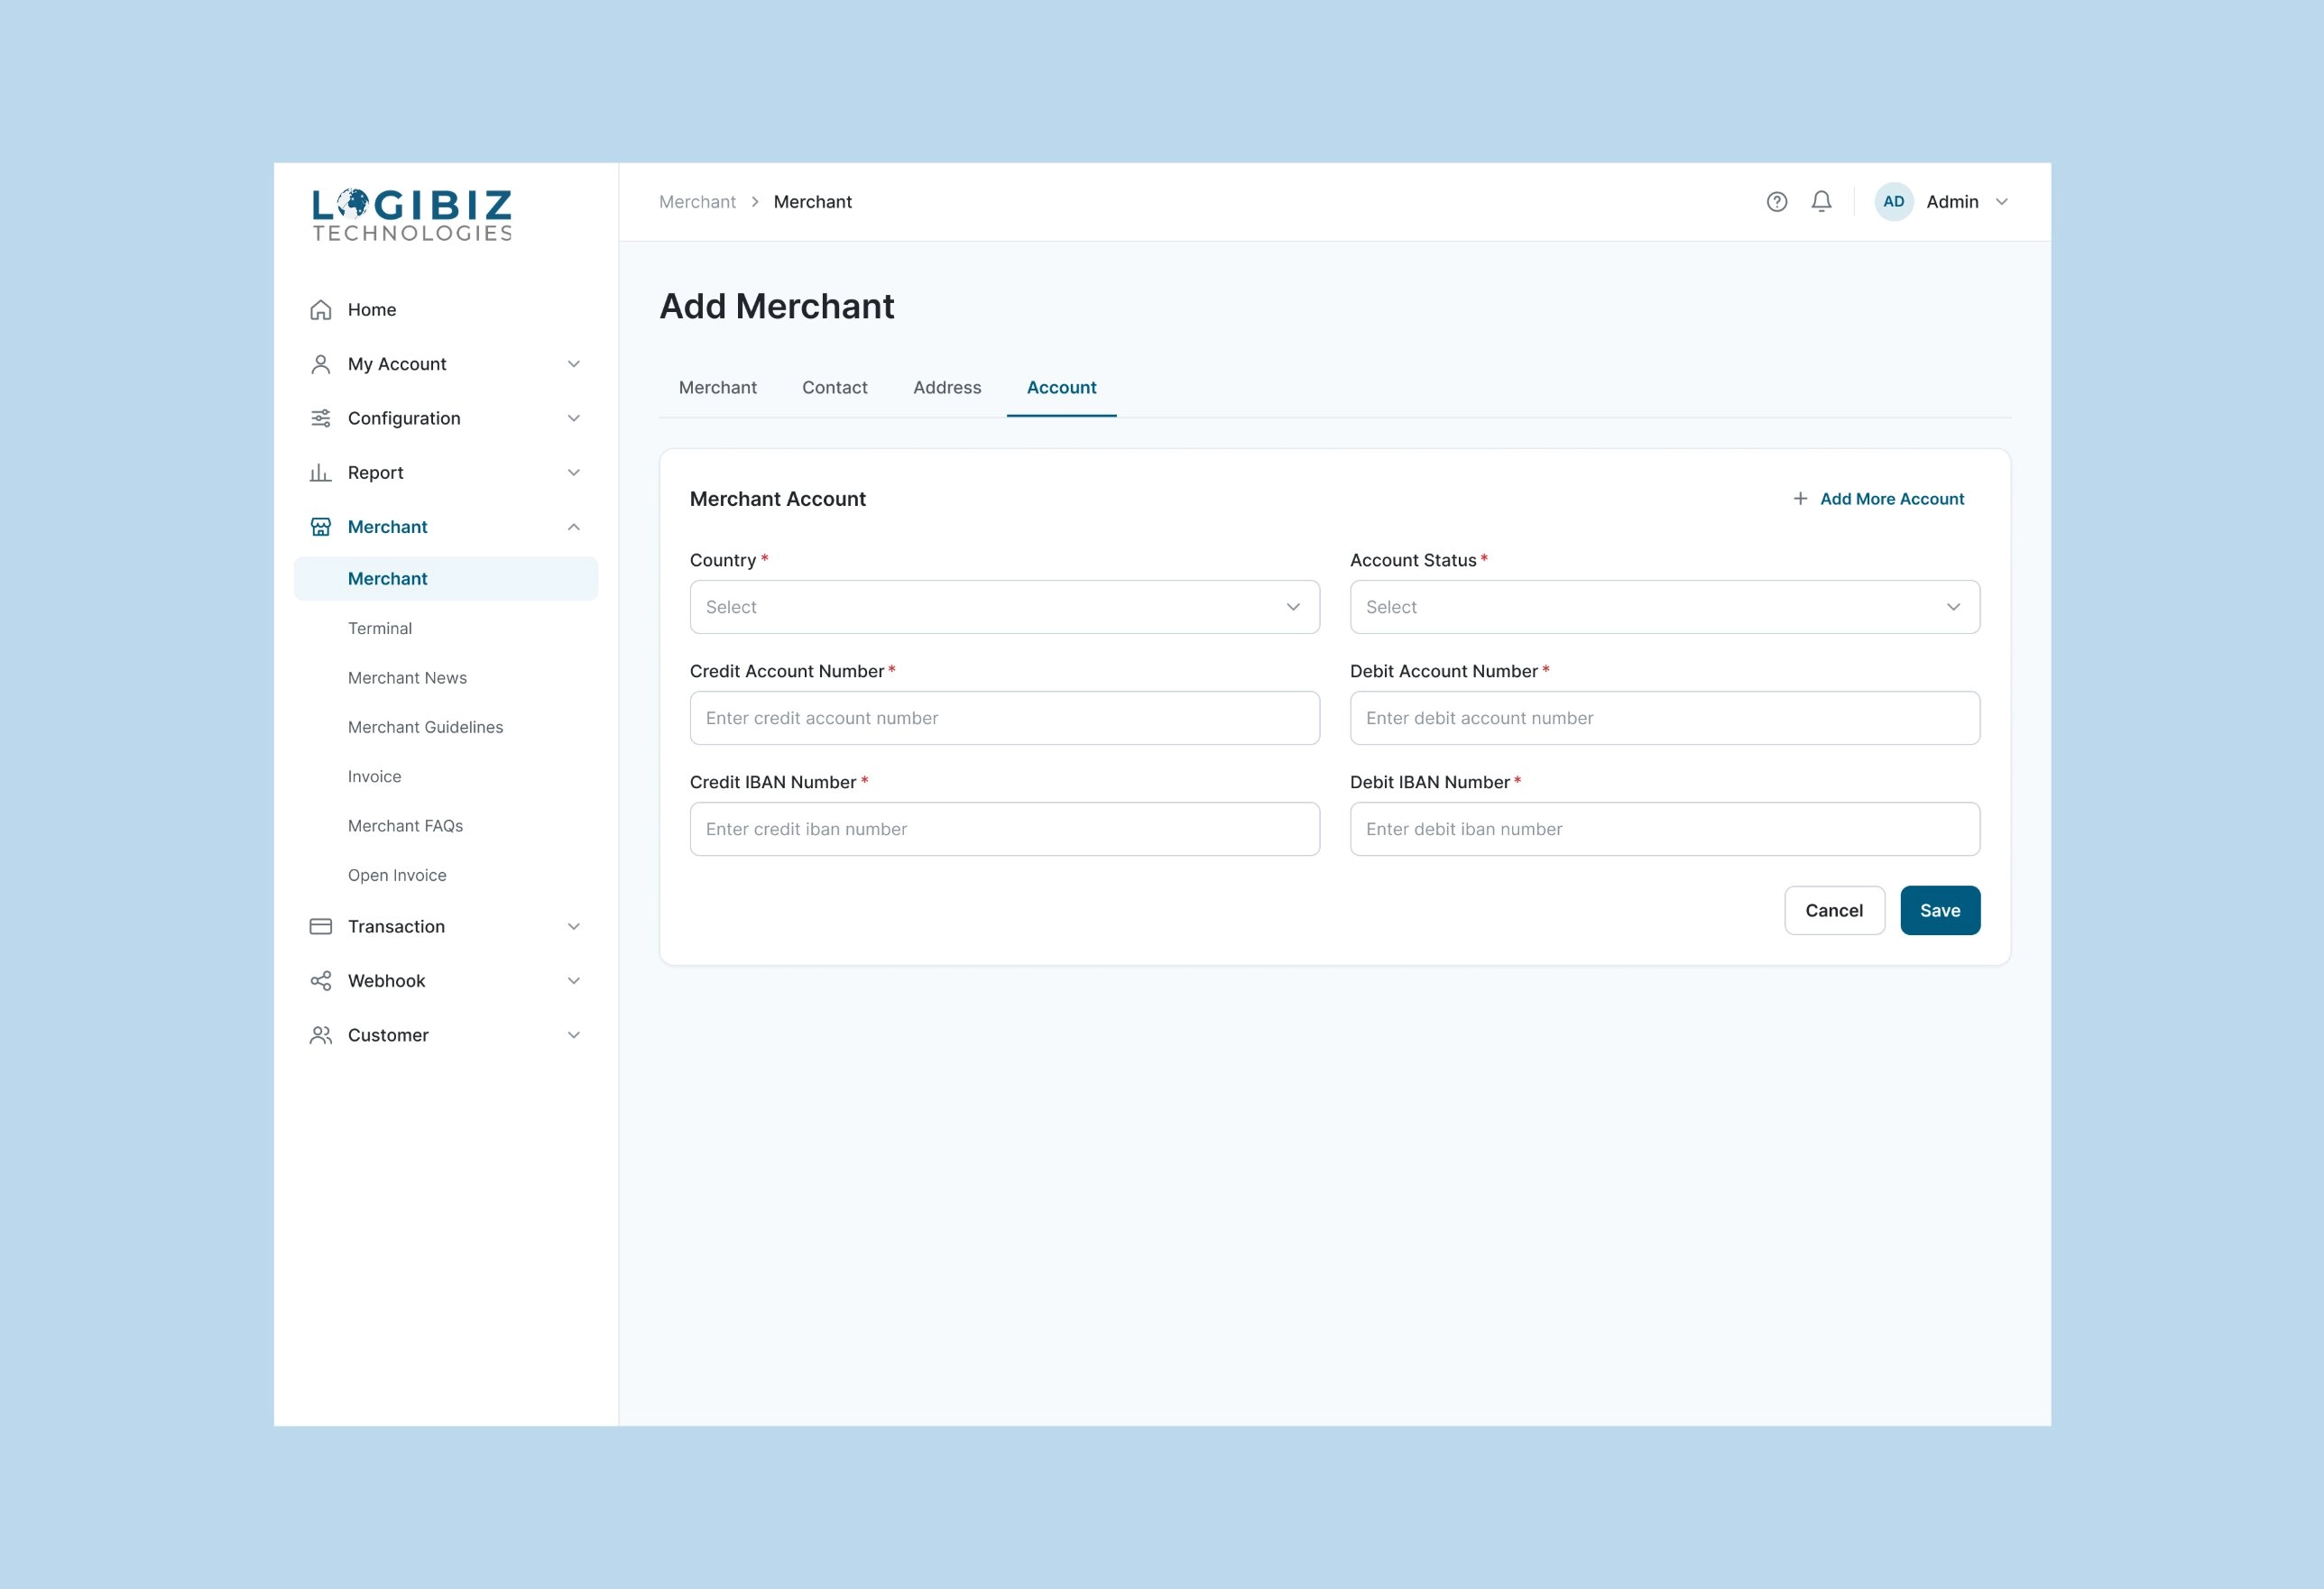Click the Merchant store icon
Image resolution: width=2324 pixels, height=1589 pixels.
tap(320, 527)
